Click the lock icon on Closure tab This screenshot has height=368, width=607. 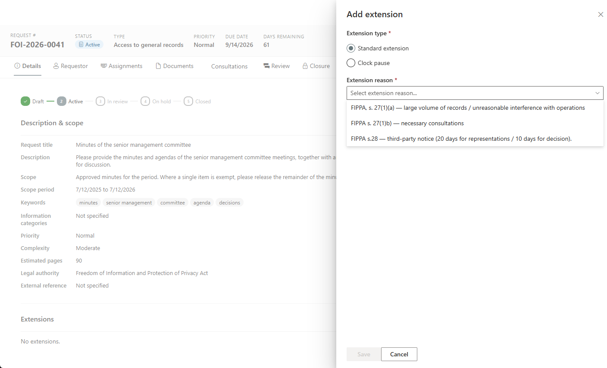pos(305,66)
